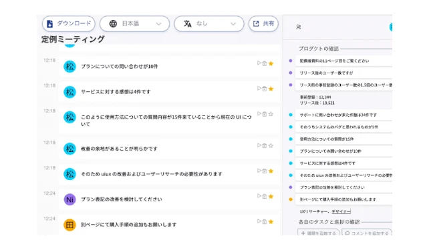Click the transcript text 'そのため uiux の改善およびユーザーリサーチの必要性があります'
Viewport: 425px width, 252px height.
click(x=152, y=174)
